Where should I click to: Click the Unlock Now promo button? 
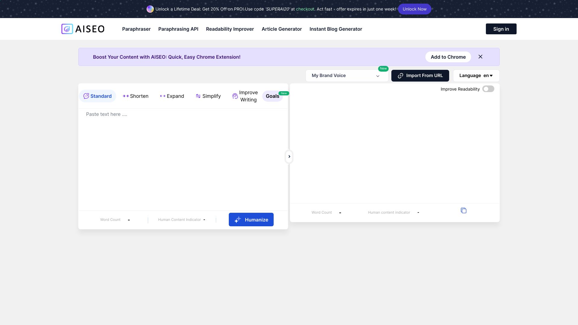[415, 9]
